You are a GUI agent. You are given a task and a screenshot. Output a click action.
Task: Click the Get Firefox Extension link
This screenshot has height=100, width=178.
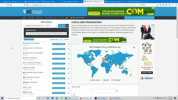pyautogui.click(x=78, y=18)
